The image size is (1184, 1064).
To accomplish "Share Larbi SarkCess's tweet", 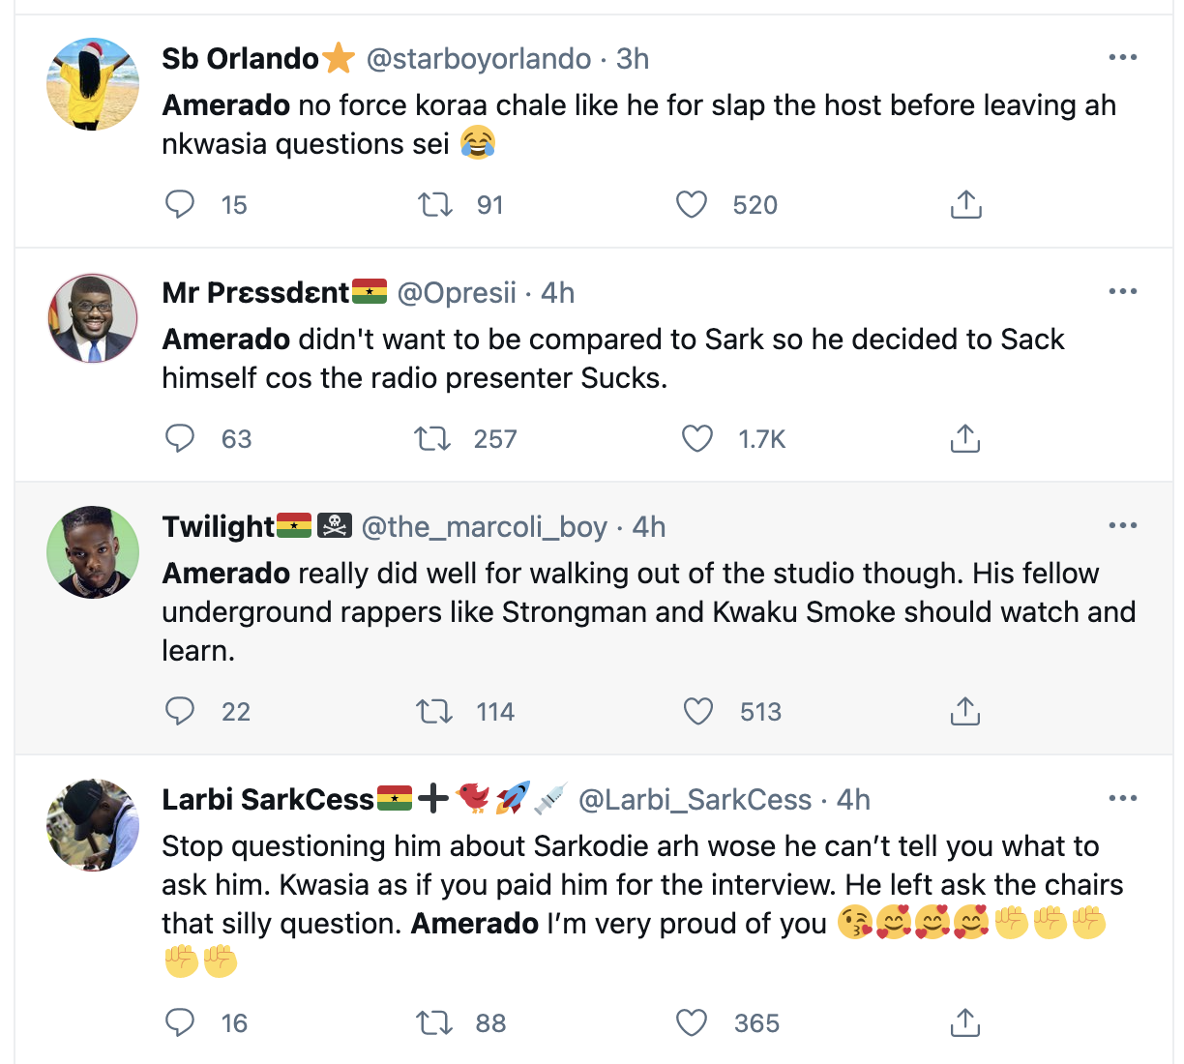I will [x=965, y=1022].
